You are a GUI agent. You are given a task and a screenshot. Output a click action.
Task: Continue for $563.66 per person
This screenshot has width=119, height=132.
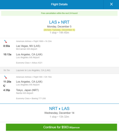[61, 127]
